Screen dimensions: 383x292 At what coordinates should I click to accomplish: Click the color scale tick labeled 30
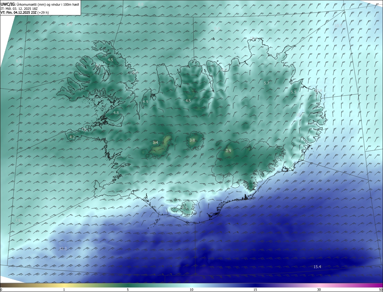pos(319,290)
